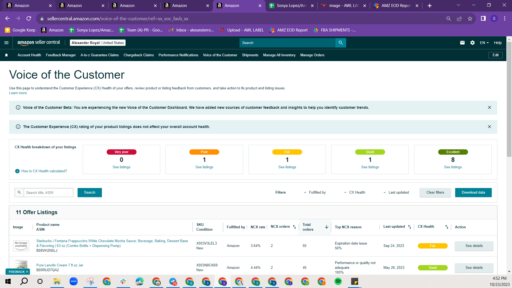See listings under Poor

click(x=204, y=167)
